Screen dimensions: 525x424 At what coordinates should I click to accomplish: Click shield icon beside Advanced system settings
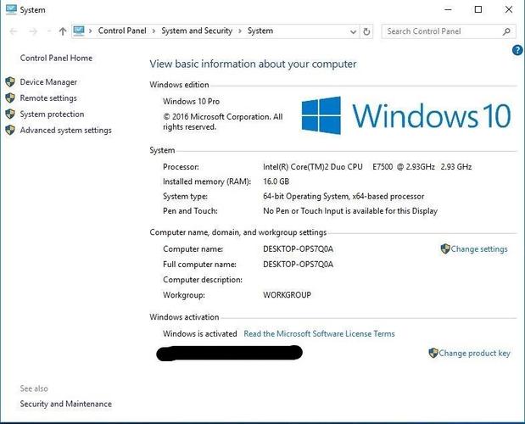[10, 131]
